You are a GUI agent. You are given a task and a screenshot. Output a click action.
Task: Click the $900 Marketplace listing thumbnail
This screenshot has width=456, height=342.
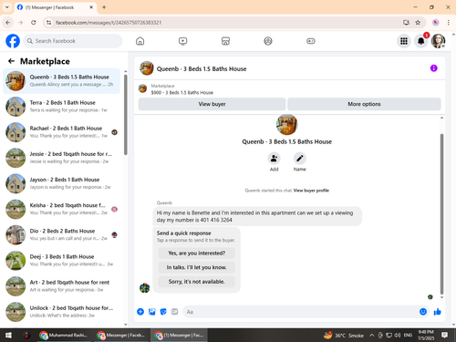pyautogui.click(x=142, y=88)
